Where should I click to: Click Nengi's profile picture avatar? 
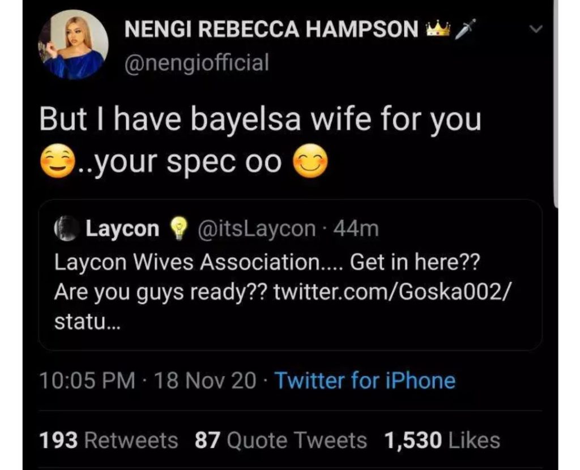[73, 45]
